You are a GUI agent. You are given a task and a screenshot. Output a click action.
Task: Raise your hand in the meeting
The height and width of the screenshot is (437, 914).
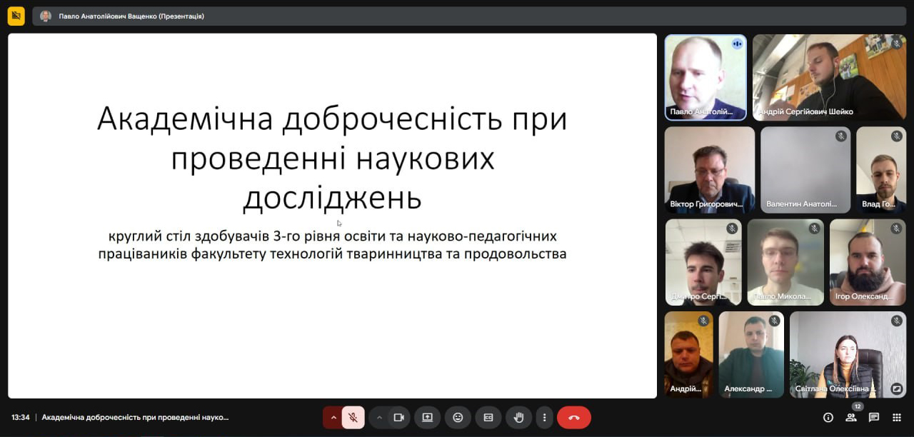519,417
